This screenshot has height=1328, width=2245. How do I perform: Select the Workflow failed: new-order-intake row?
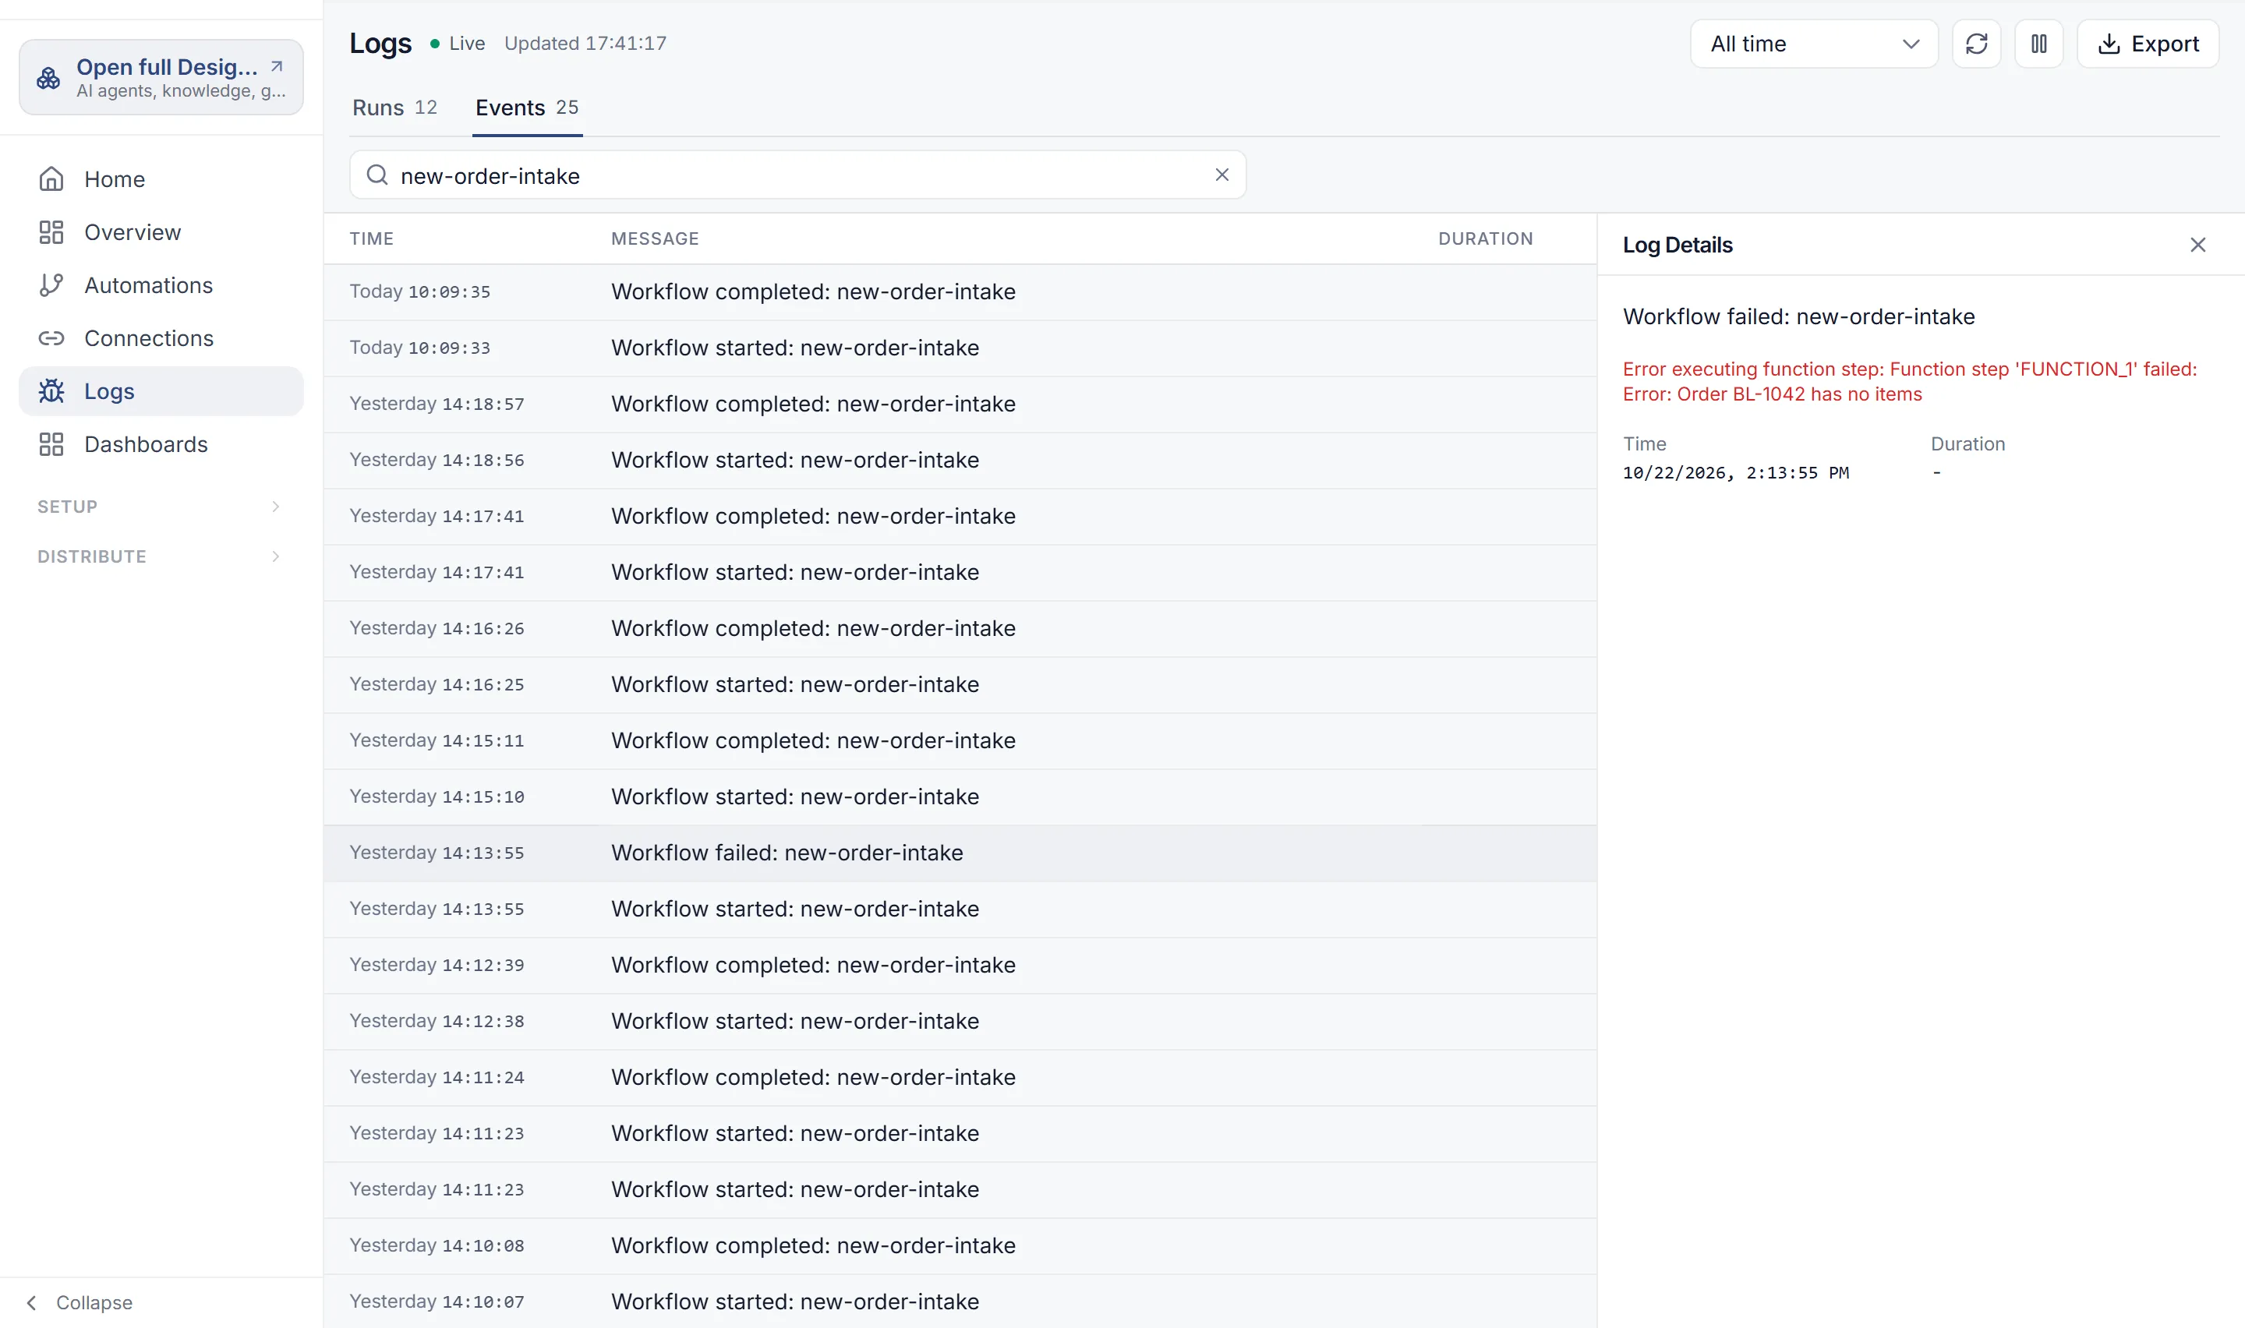click(x=960, y=853)
